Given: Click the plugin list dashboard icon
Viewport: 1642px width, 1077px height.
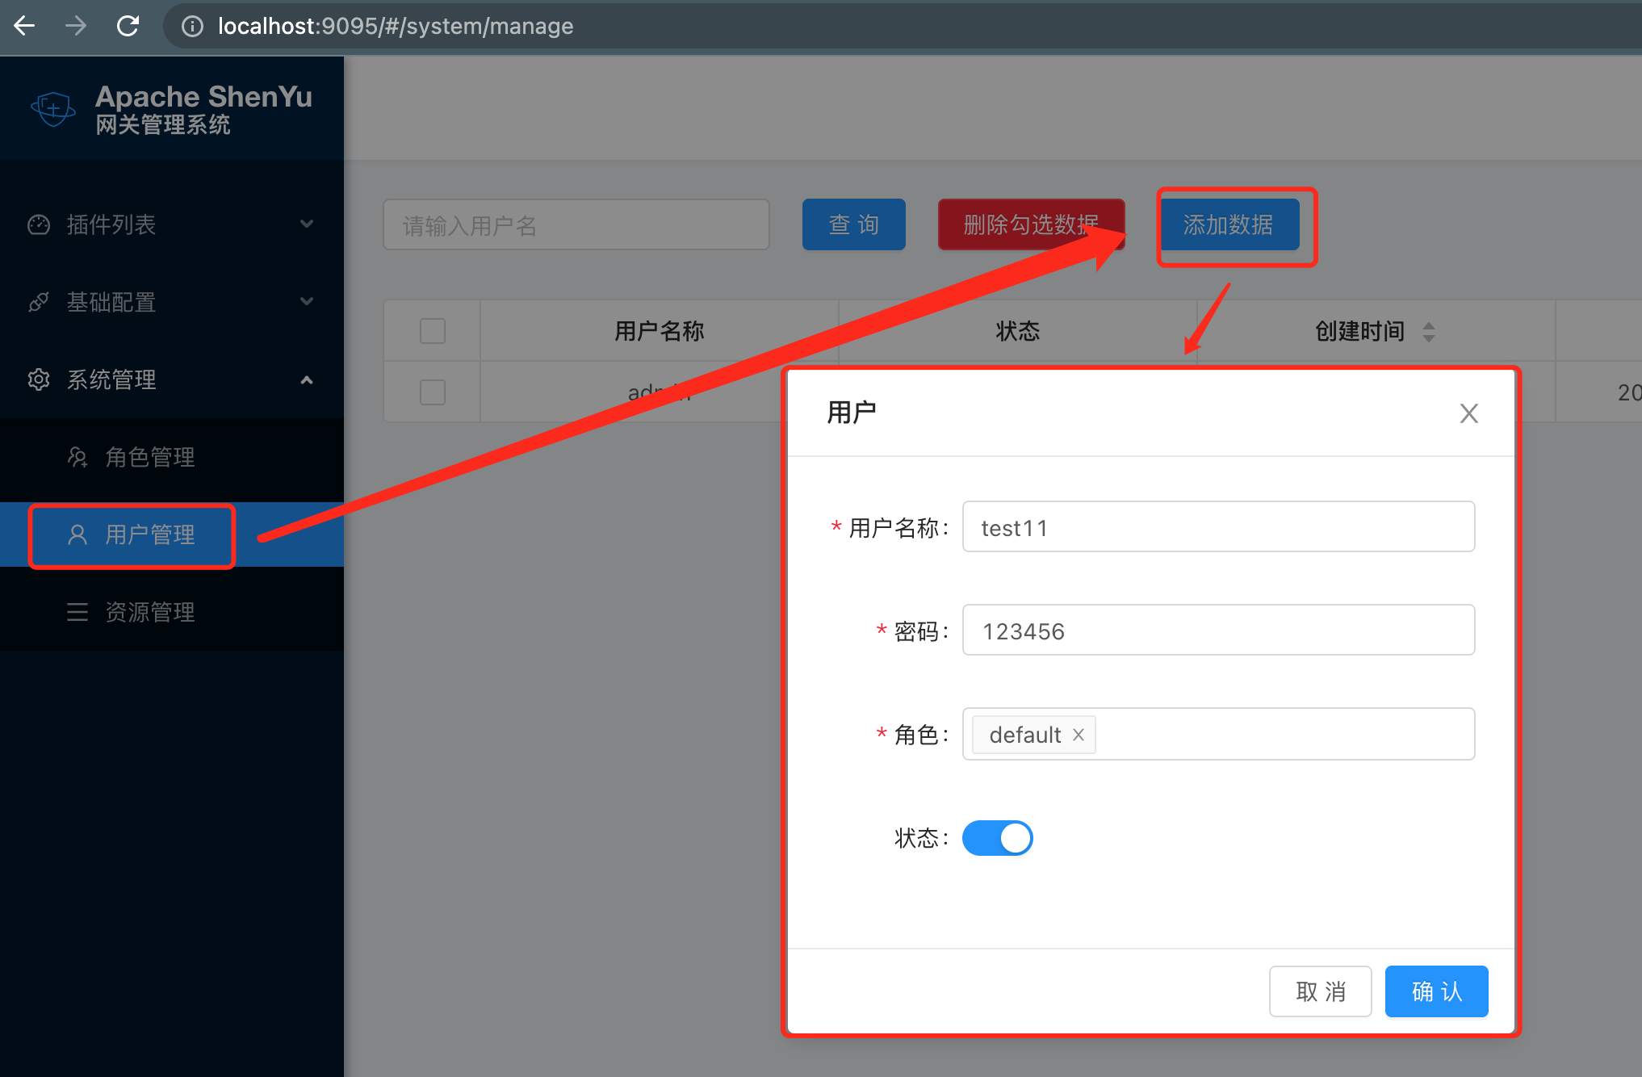Looking at the screenshot, I should (x=39, y=224).
